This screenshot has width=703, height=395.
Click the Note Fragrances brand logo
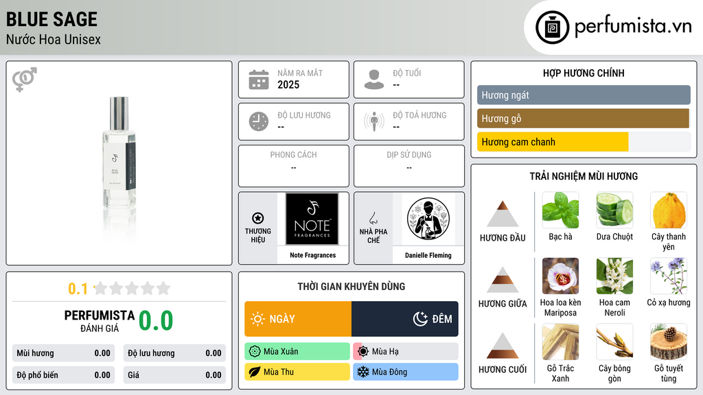(312, 219)
